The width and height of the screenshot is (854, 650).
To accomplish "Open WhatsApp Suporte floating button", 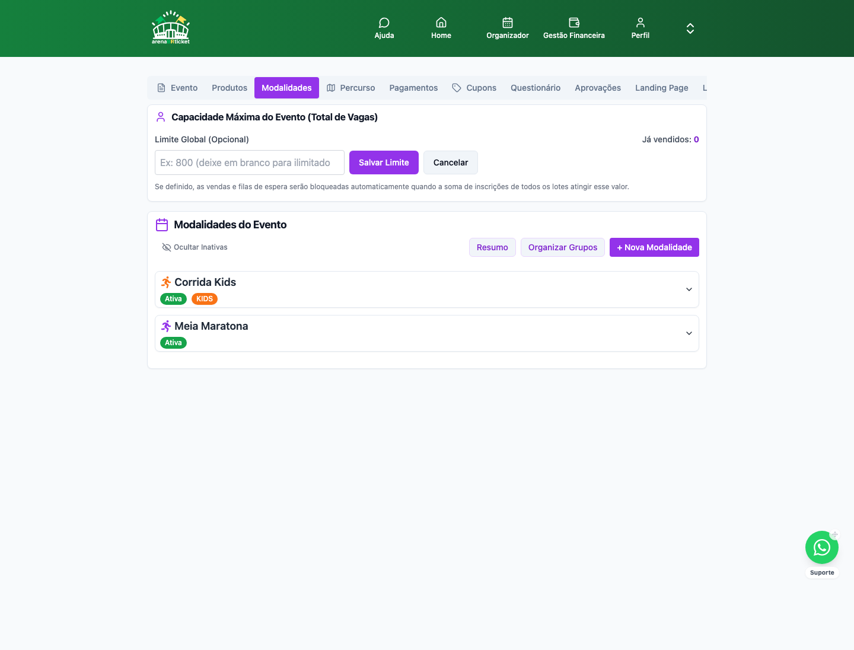I will pyautogui.click(x=822, y=547).
